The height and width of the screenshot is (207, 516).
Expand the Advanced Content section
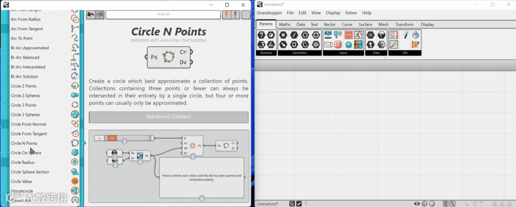click(x=169, y=117)
